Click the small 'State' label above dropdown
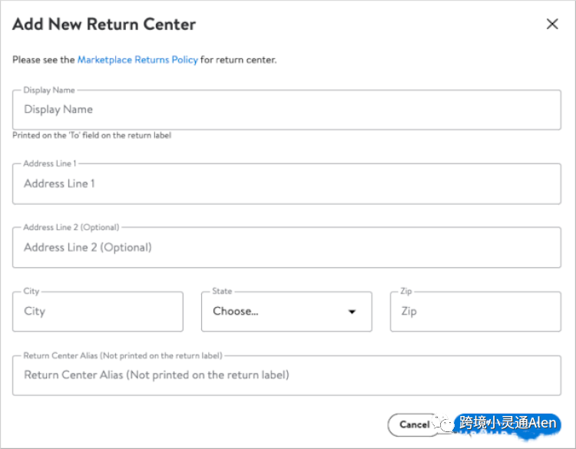Screen dimensions: 576x449 pyautogui.click(x=222, y=292)
